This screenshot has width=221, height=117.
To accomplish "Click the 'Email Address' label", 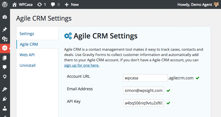I will coord(80,89).
